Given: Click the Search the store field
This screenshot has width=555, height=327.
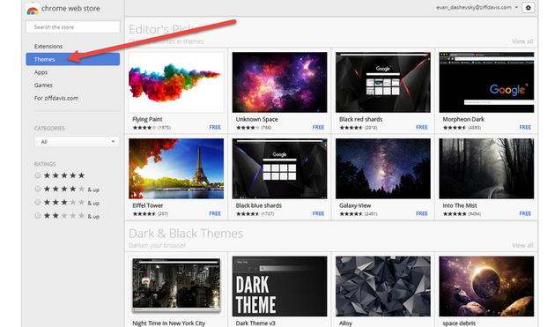Looking at the screenshot, I should tap(73, 27).
